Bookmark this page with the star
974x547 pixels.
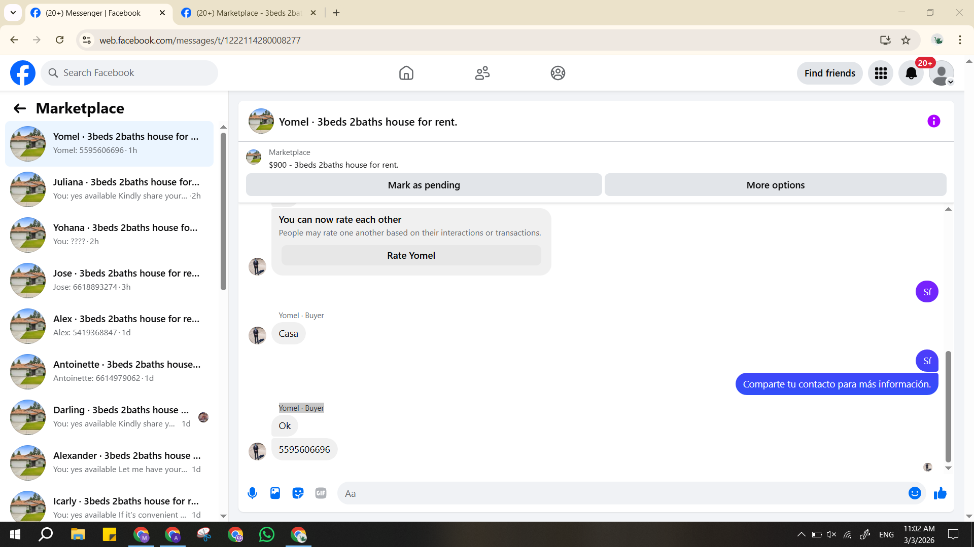(x=906, y=40)
